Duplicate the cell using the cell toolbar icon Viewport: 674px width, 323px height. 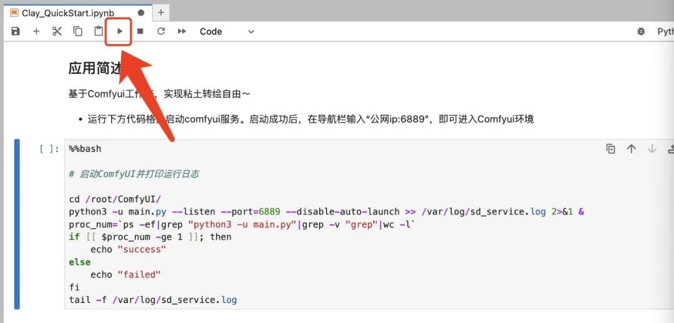[610, 149]
